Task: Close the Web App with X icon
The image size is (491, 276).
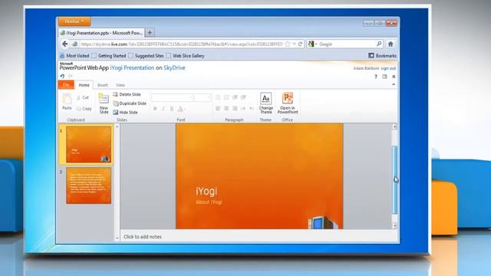Action: coord(394,77)
